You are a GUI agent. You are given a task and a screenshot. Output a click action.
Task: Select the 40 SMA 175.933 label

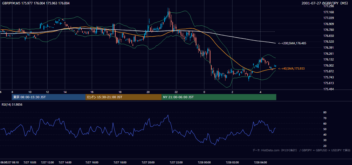click(291, 68)
